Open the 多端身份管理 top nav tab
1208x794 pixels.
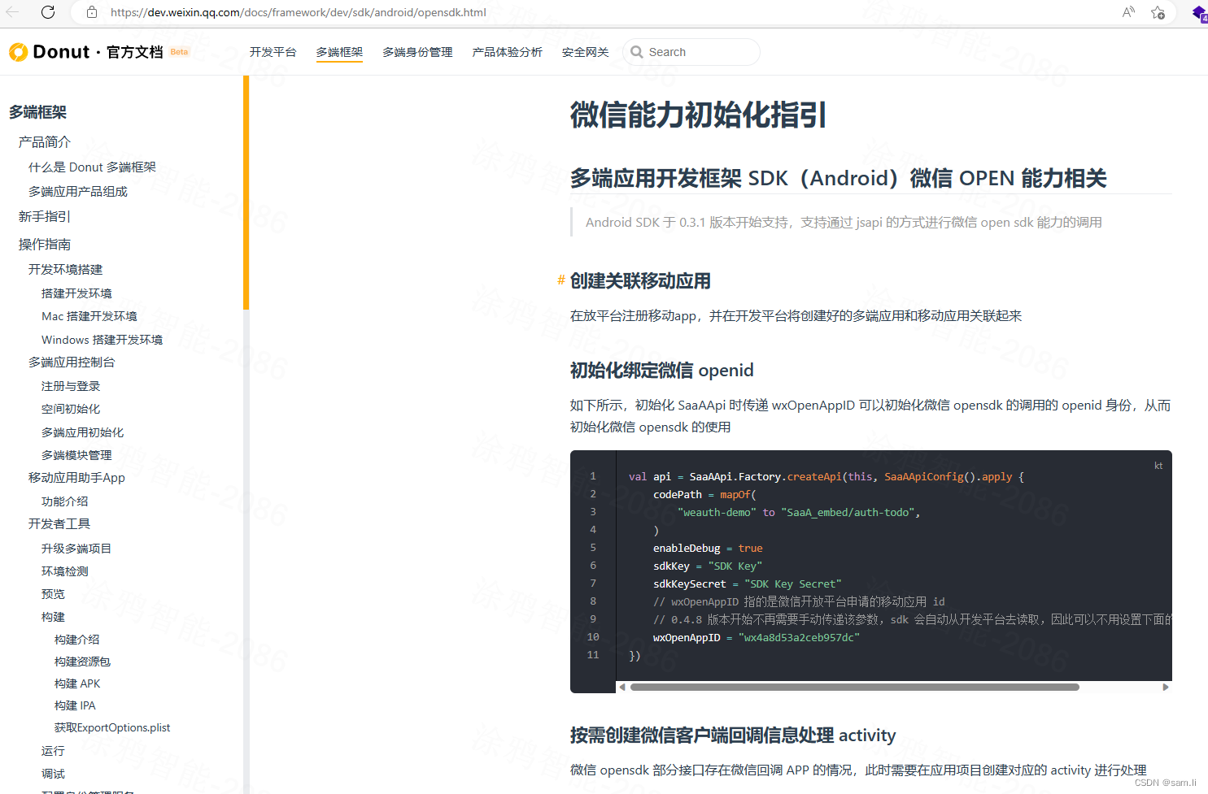point(417,52)
